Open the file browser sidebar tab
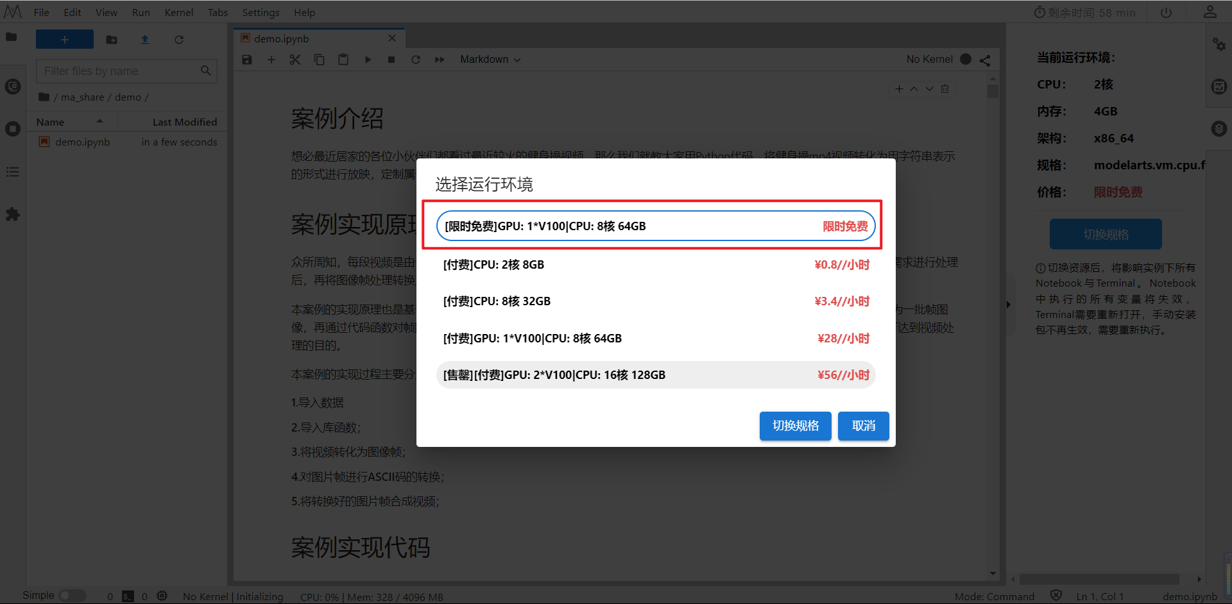 [x=12, y=37]
